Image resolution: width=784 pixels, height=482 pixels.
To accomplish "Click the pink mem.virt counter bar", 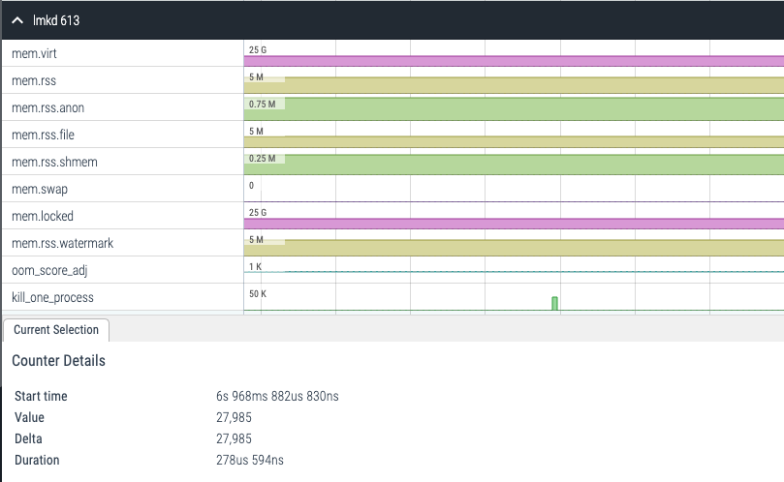I will pos(514,61).
